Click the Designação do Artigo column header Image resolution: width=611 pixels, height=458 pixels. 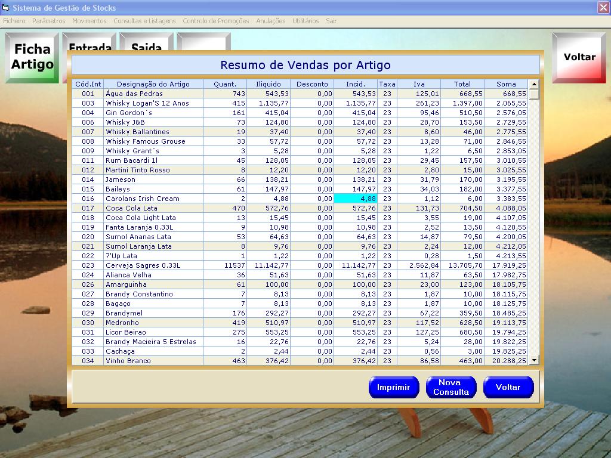point(153,84)
